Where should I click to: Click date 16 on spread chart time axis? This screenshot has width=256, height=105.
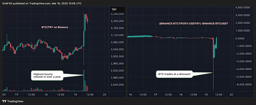130,94
